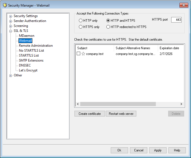
Task: Sort certificates by the Expiration date column
Action: (169, 48)
